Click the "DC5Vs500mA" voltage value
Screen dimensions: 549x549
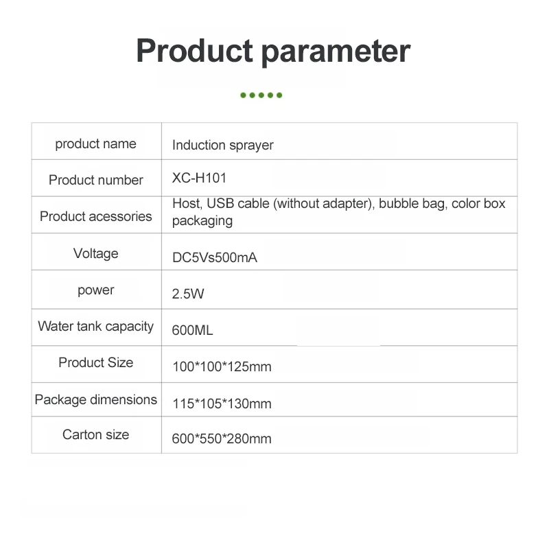pos(215,258)
